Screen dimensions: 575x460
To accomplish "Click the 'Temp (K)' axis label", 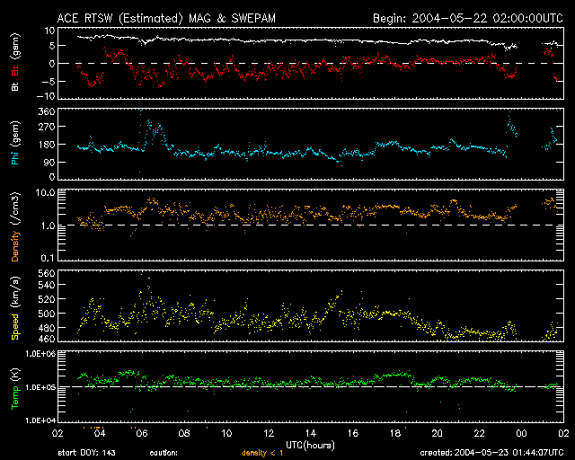I will pyautogui.click(x=15, y=388).
